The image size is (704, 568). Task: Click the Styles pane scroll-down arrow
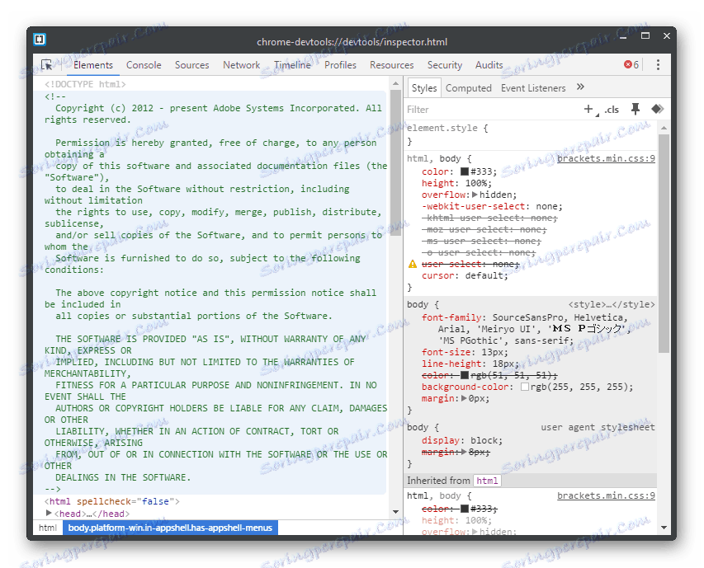pos(664,528)
